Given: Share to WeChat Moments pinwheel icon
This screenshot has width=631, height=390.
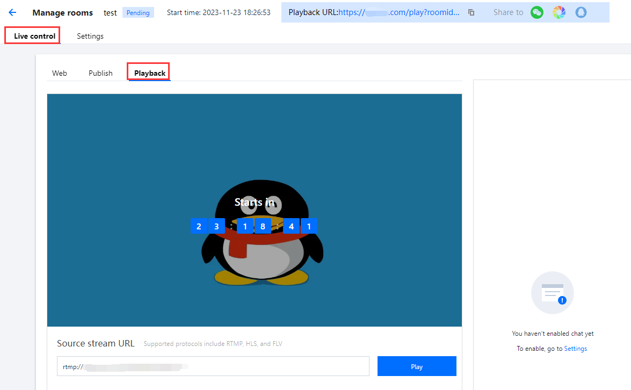Looking at the screenshot, I should 559,12.
